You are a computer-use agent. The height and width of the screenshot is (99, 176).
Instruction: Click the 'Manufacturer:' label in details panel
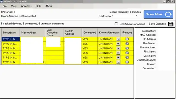point(148,48)
